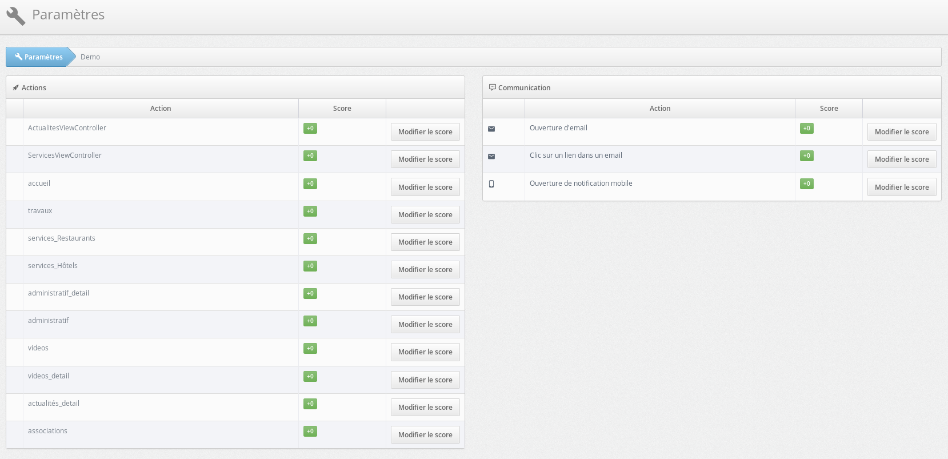The image size is (948, 459).
Task: Click envelope icon for Clic sur un lien
Action: click(x=491, y=157)
